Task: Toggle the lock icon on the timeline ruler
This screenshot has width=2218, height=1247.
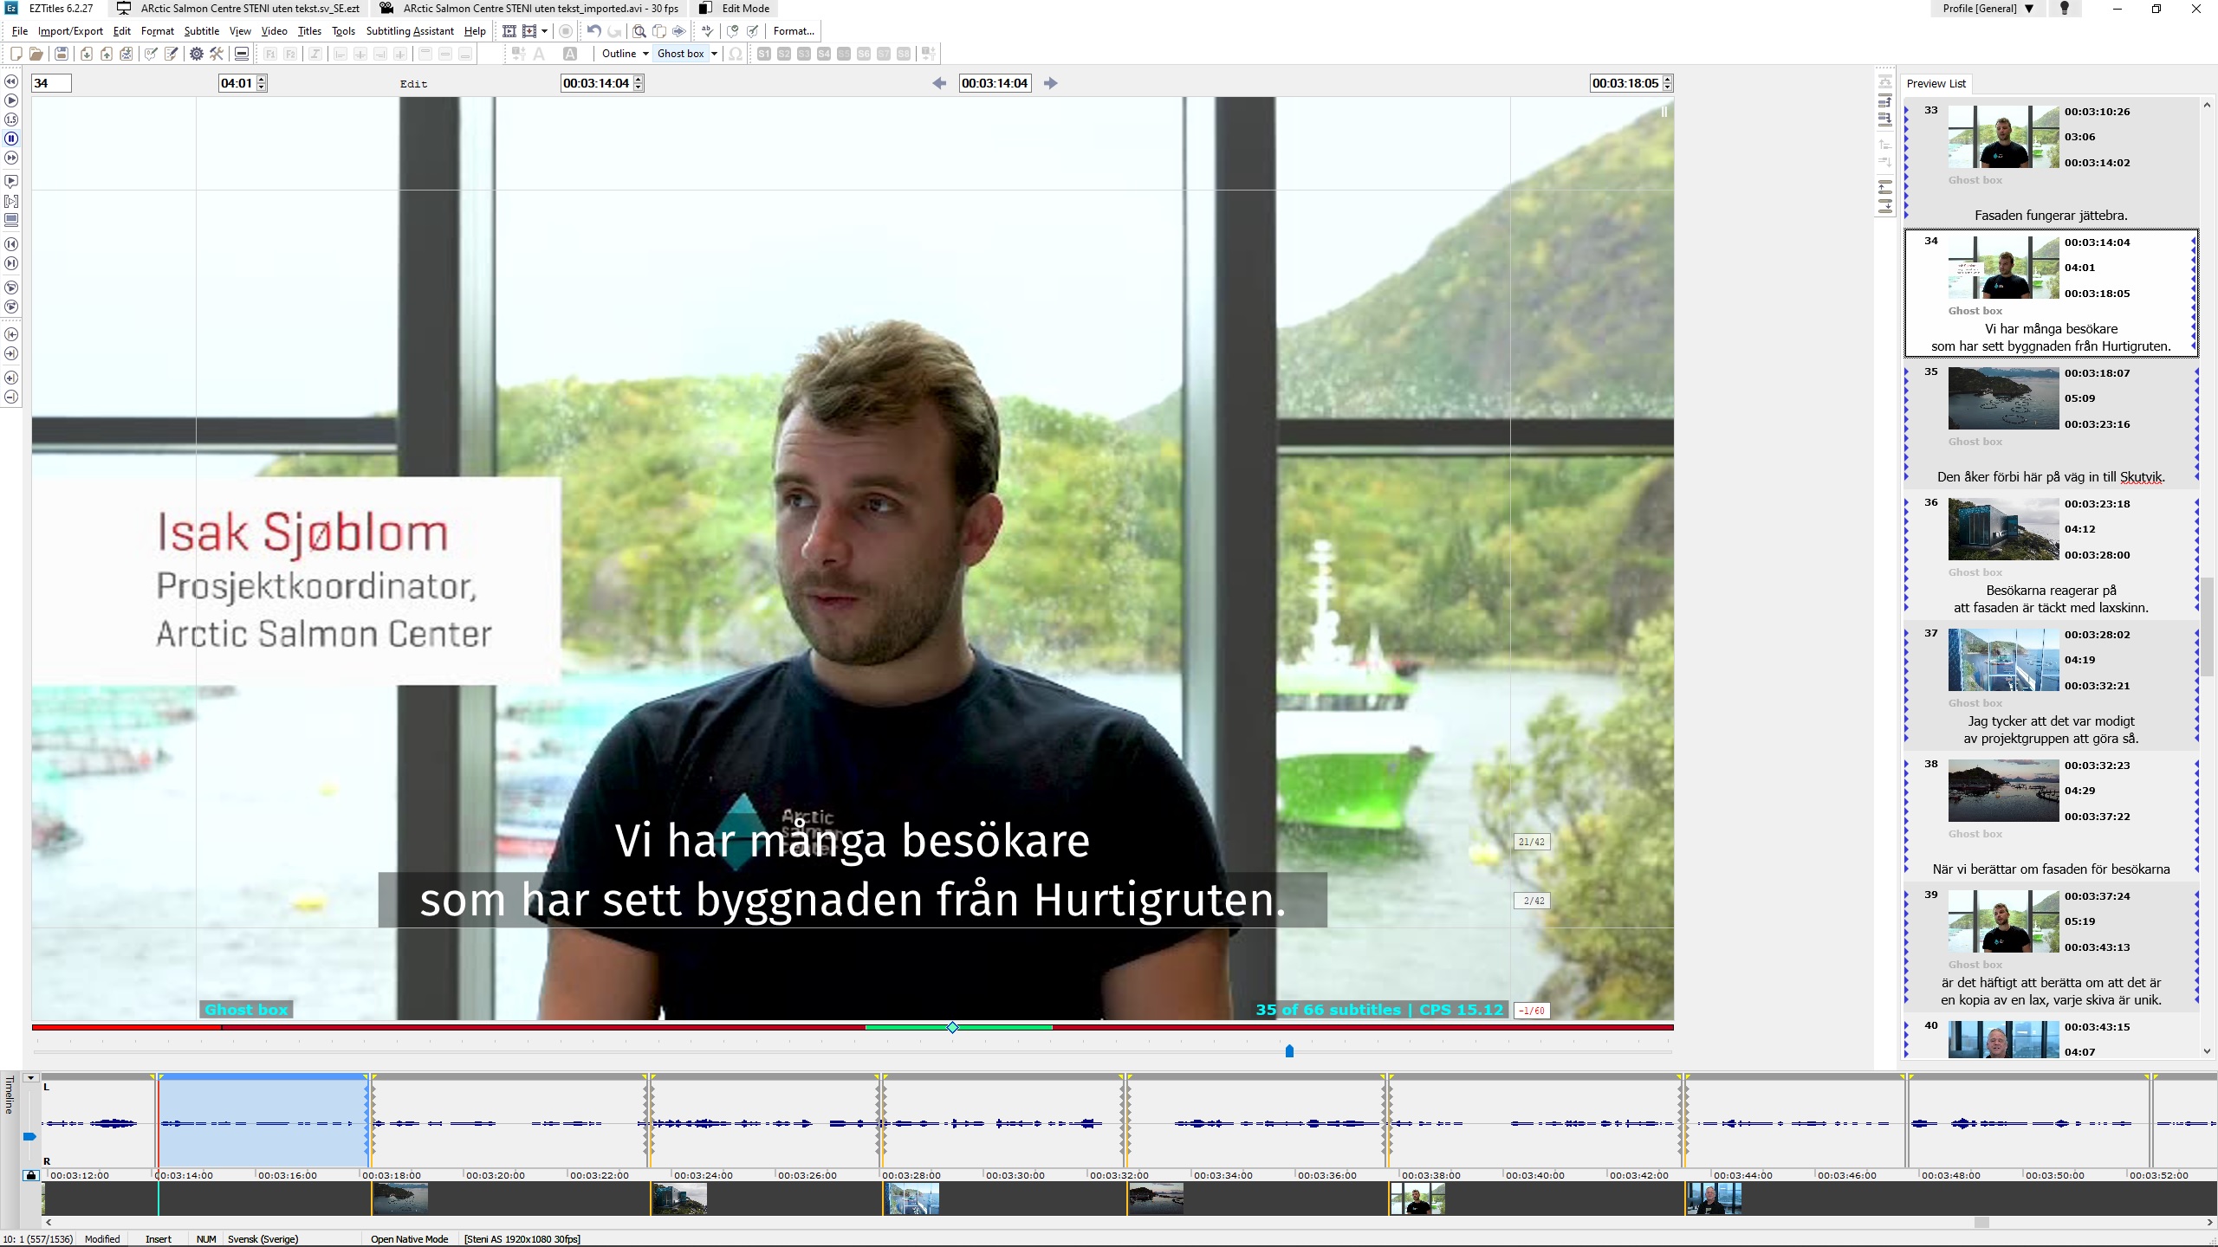Action: tap(30, 1175)
